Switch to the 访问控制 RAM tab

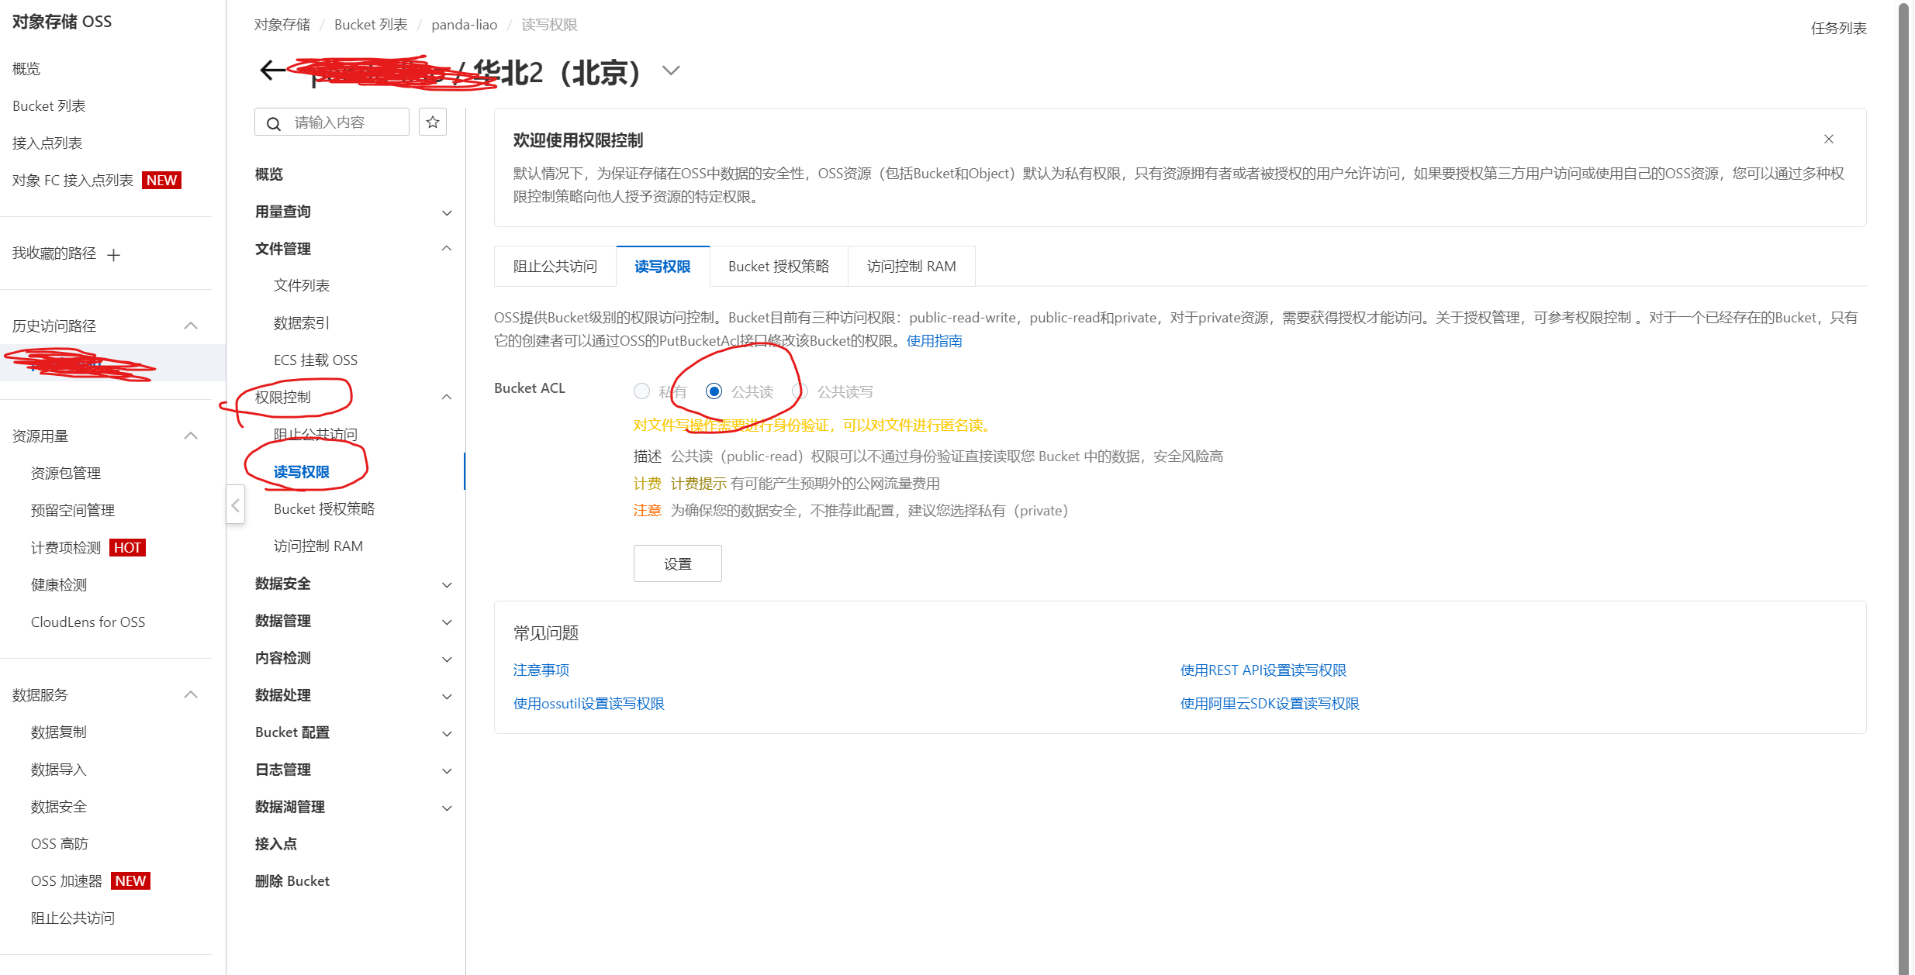coord(911,266)
